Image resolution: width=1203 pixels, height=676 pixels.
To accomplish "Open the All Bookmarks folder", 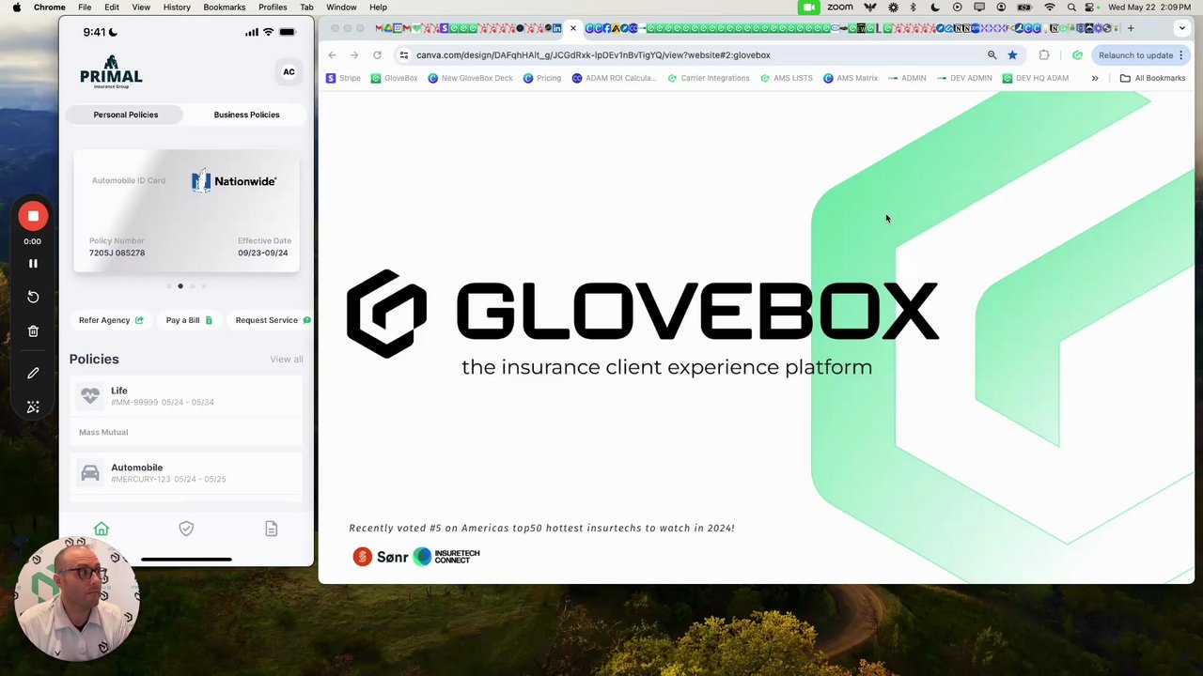I will [1152, 78].
